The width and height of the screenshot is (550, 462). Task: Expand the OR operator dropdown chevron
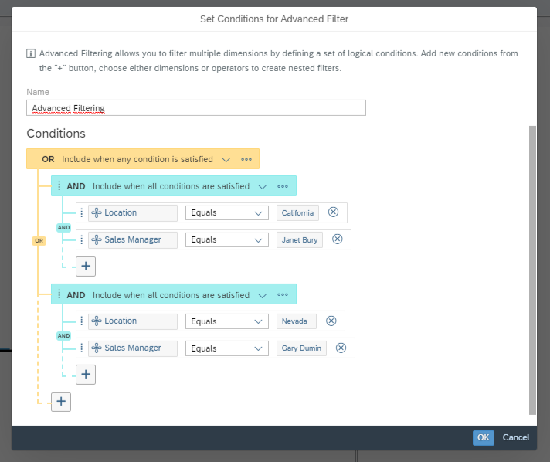pyautogui.click(x=226, y=160)
